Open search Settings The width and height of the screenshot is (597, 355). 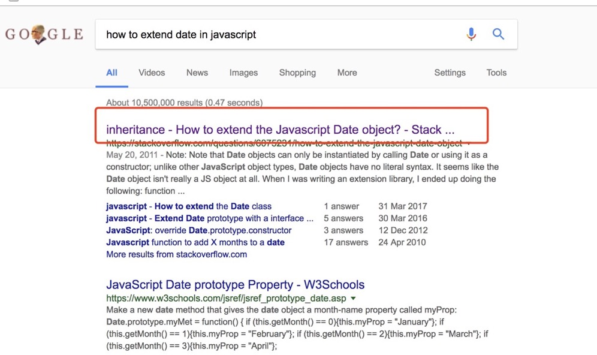450,73
